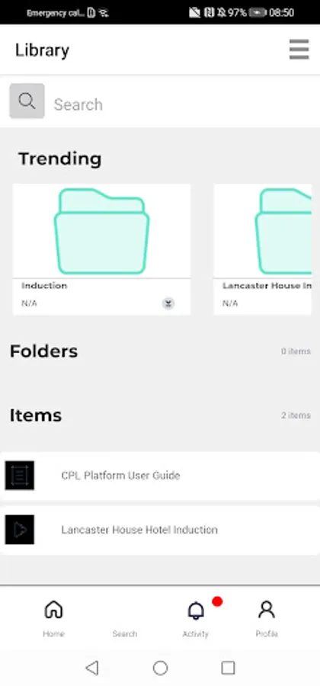
Task: Open the Android recent apps square
Action: [229, 668]
